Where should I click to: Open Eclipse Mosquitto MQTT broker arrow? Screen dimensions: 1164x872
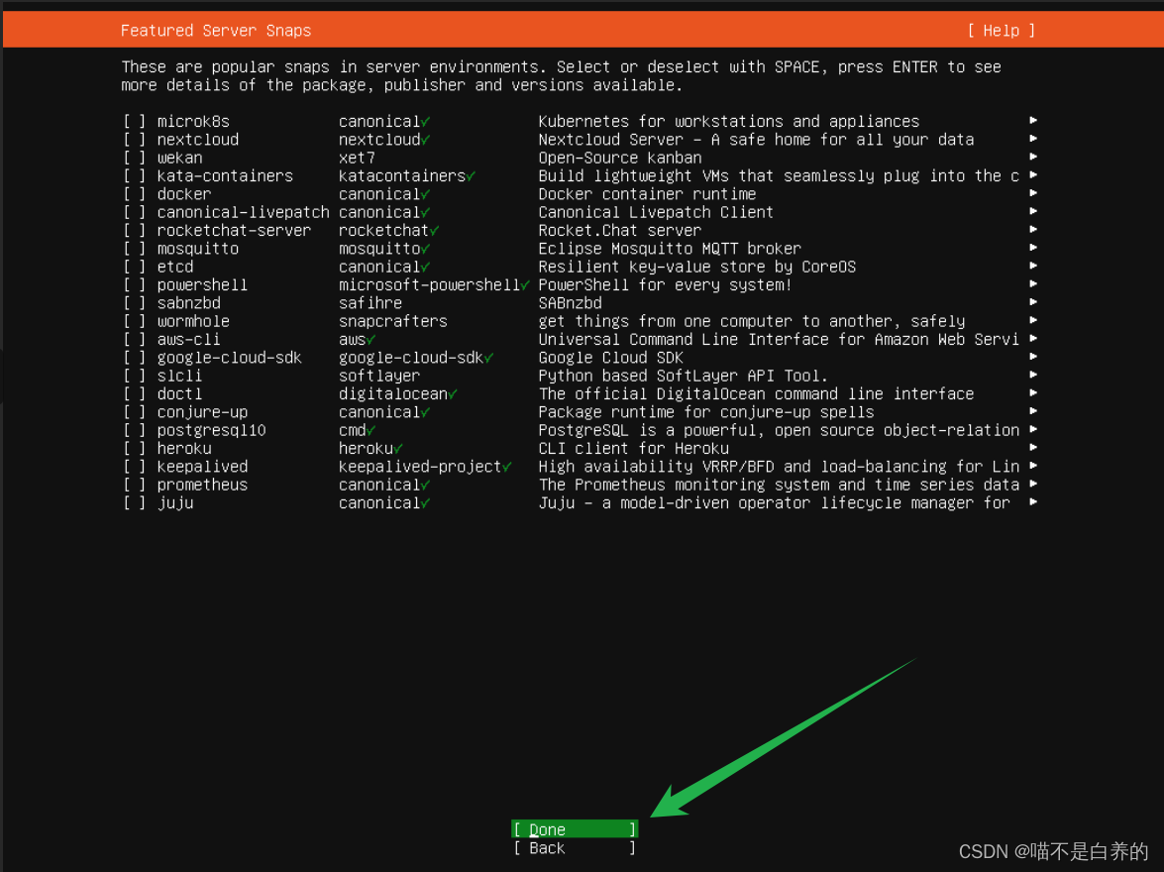1033,248
